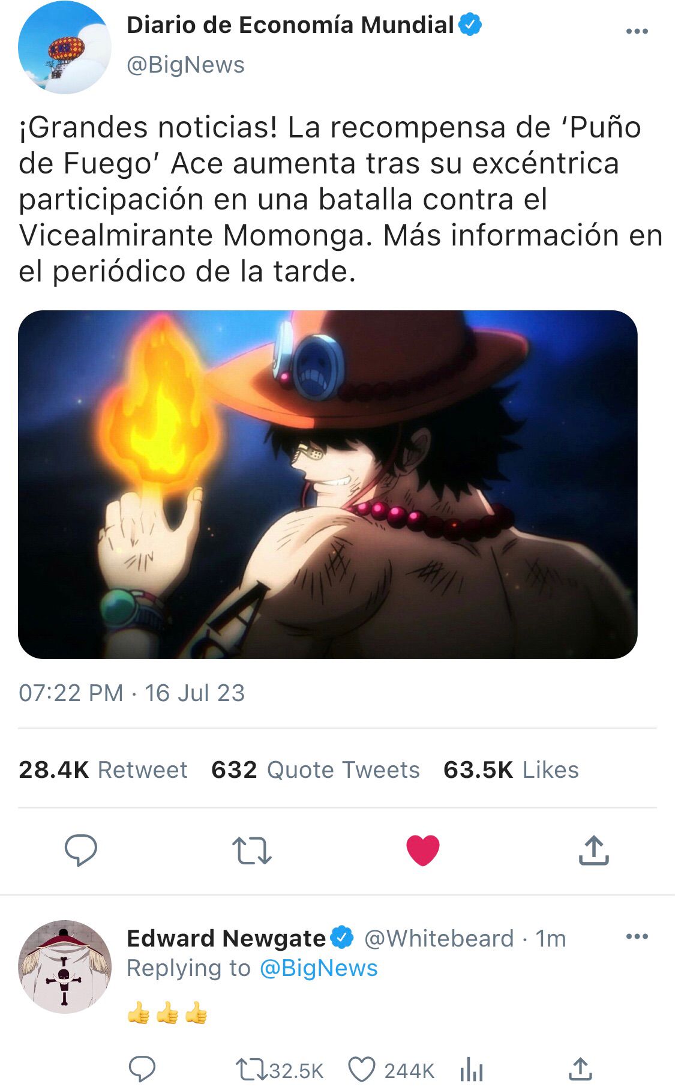Like Edward Newgate's reply with 244K likes

click(391, 1070)
